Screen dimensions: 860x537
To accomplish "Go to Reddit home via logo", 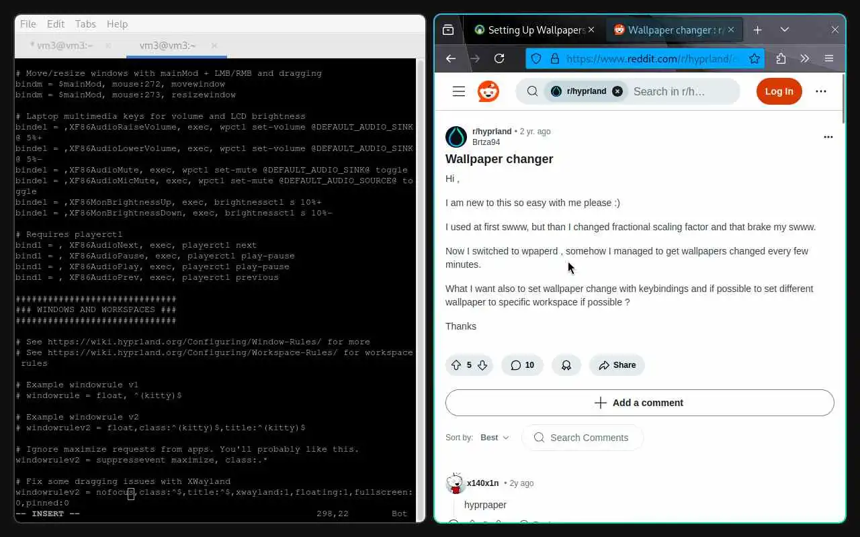I will (488, 91).
